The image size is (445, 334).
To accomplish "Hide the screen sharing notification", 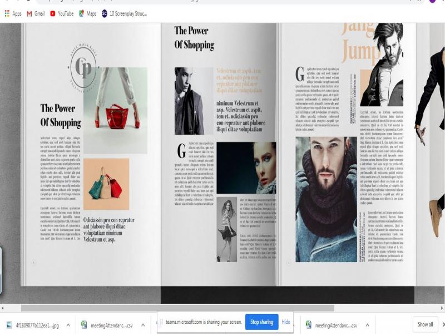I will tap(286, 322).
